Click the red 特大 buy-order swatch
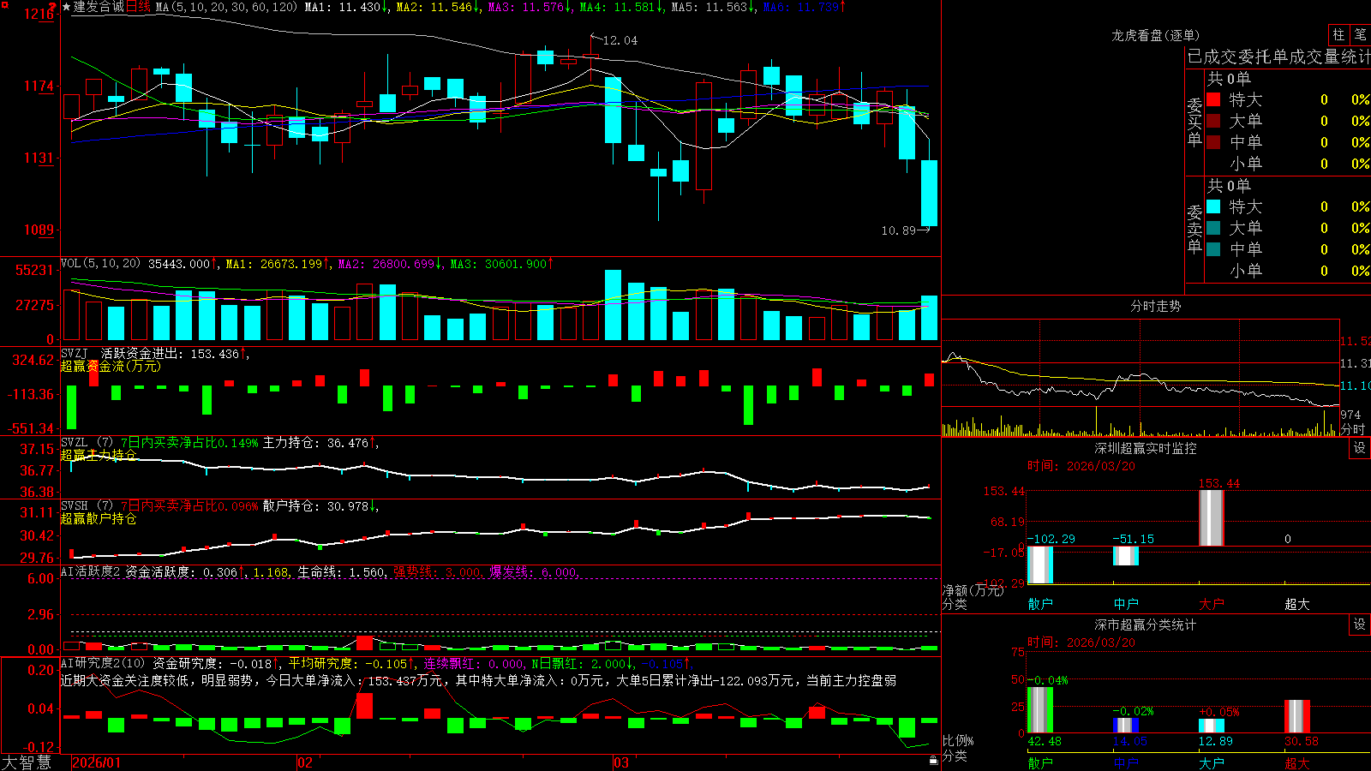Viewport: 1371px width, 771px height. 1213,99
